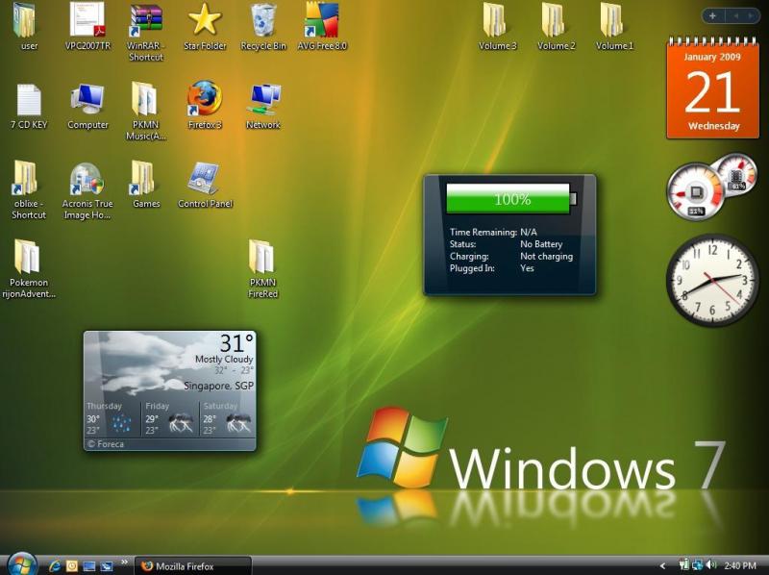Click the 2:40 PM taskbar clock
Screen dimensions: 769x575
(x=739, y=566)
